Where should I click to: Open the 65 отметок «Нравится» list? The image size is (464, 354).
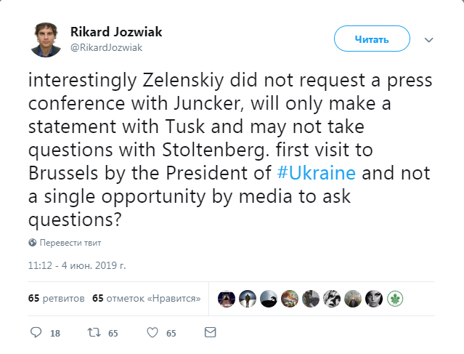(x=147, y=299)
